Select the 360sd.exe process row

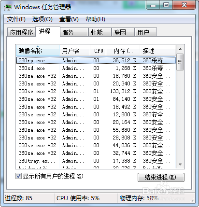coord(96,68)
